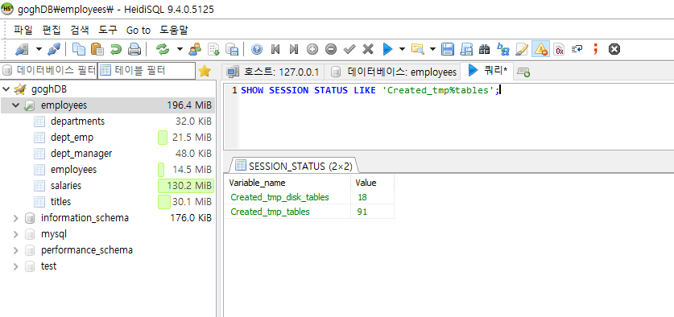Open the 도구 menu
The height and width of the screenshot is (317, 674).
coord(108,31)
